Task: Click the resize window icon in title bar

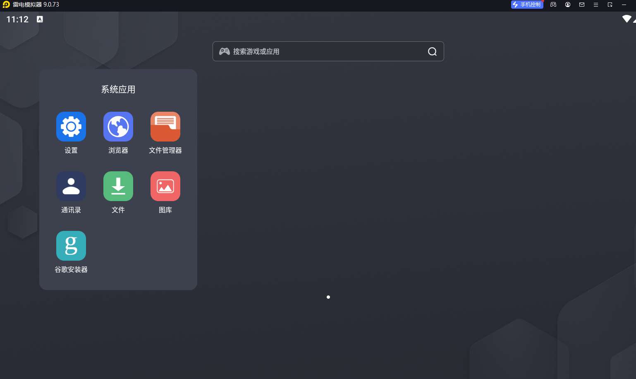Action: (610, 5)
